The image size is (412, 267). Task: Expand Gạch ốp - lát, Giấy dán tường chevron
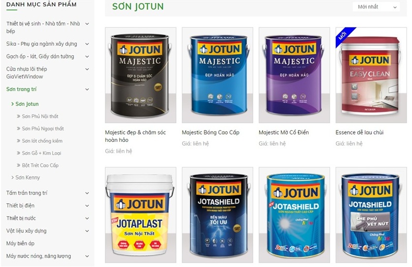87,56
